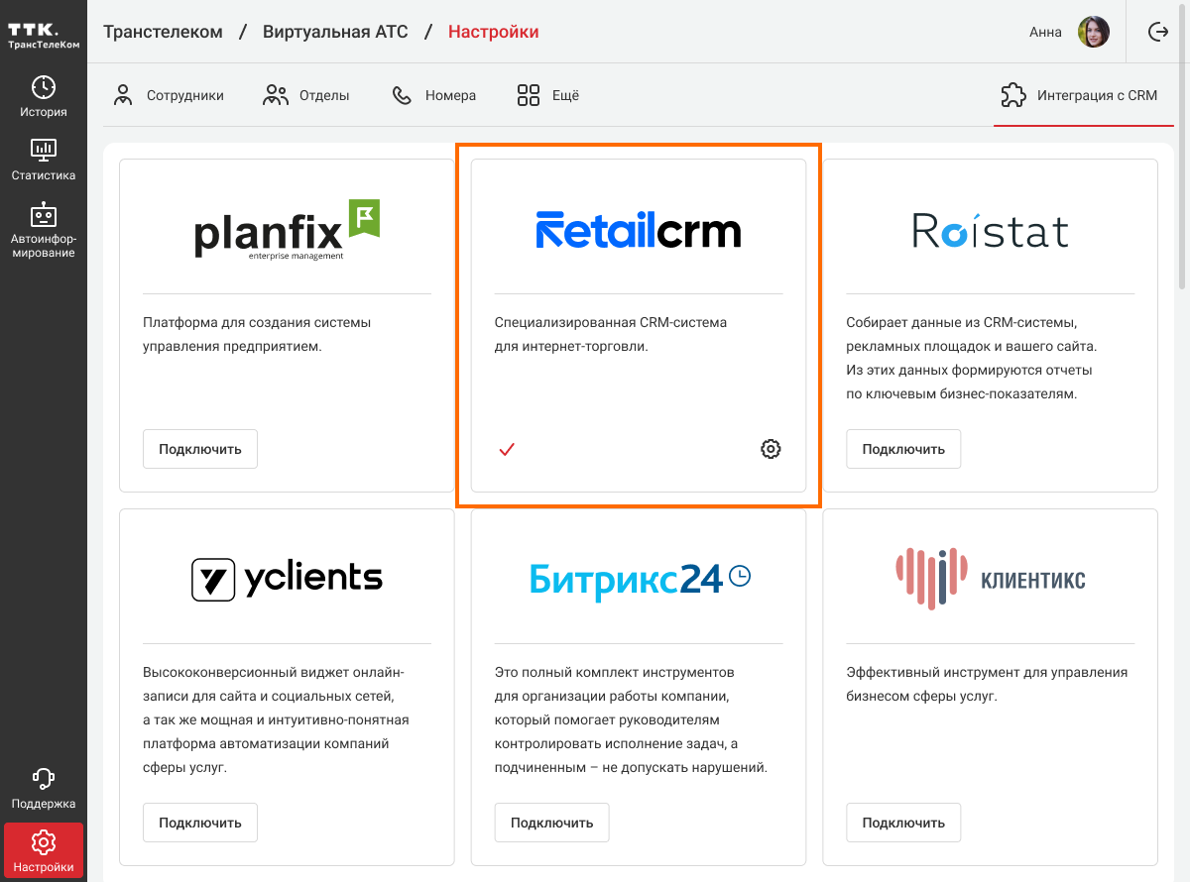
Task: Switch to the Отделы tab
Action: pyautogui.click(x=306, y=96)
